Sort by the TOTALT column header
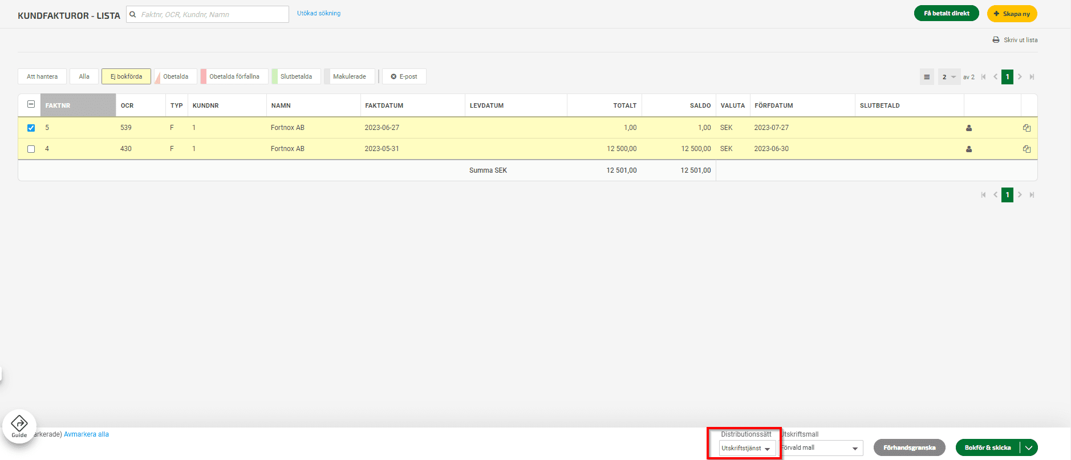The width and height of the screenshot is (1071, 460). point(605,105)
